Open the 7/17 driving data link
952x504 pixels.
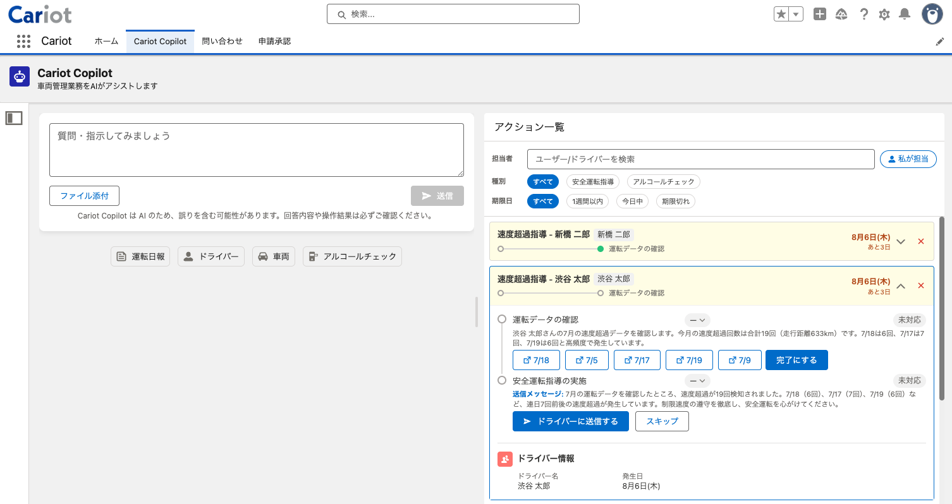637,360
